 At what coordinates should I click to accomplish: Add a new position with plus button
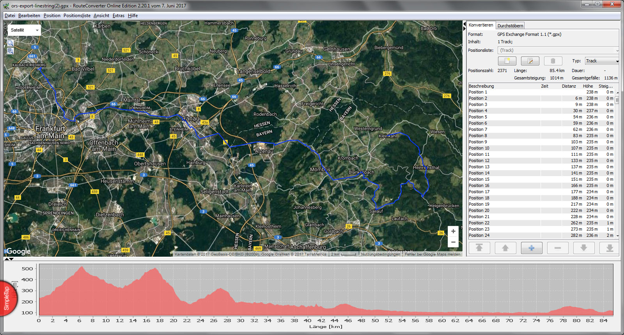tap(531, 248)
